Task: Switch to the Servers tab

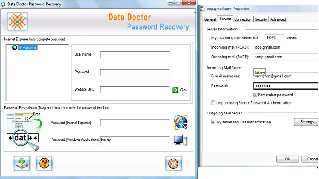Action: (225, 19)
